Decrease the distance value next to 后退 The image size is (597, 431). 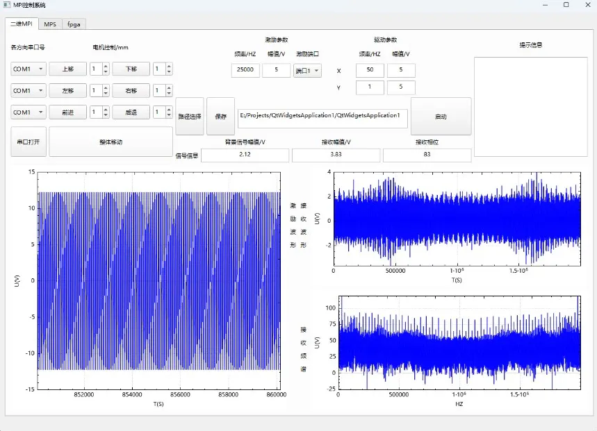[x=169, y=115]
